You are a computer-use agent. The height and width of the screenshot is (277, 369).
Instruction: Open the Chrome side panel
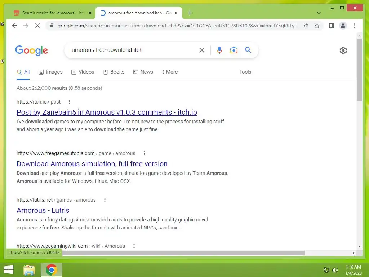332,26
